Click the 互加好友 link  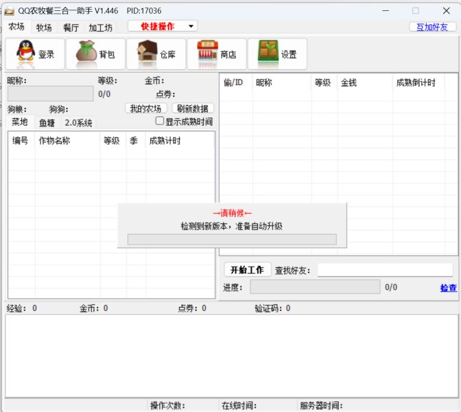click(x=432, y=27)
